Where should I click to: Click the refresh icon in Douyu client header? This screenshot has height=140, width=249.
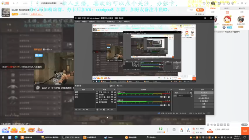(x=17, y=3)
